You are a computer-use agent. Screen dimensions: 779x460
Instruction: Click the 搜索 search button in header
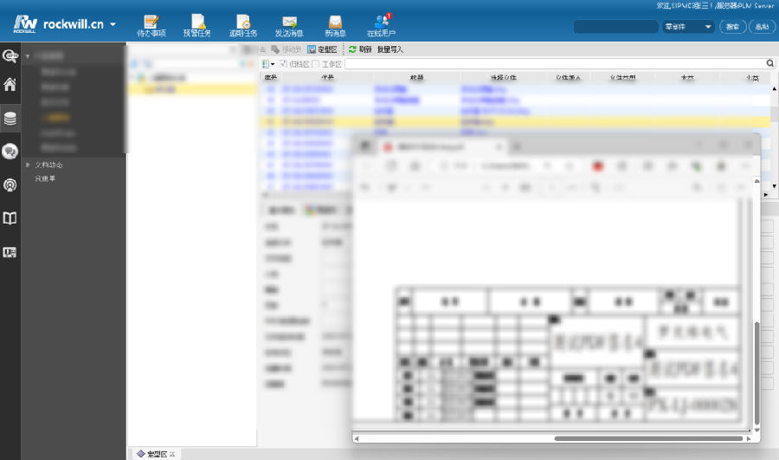point(733,26)
